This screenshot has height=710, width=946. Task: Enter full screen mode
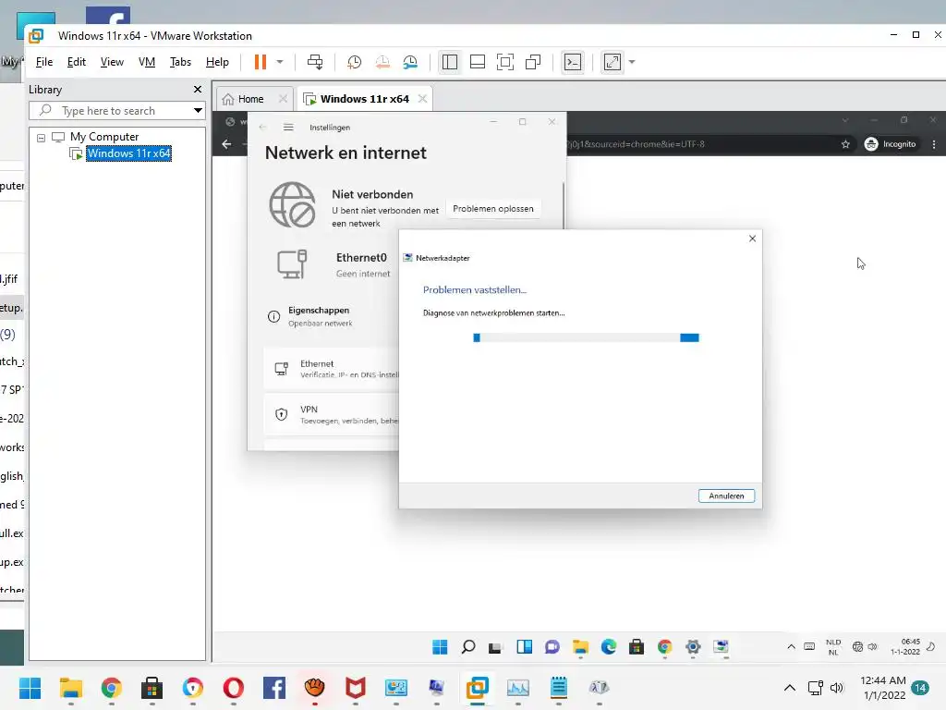[505, 62]
